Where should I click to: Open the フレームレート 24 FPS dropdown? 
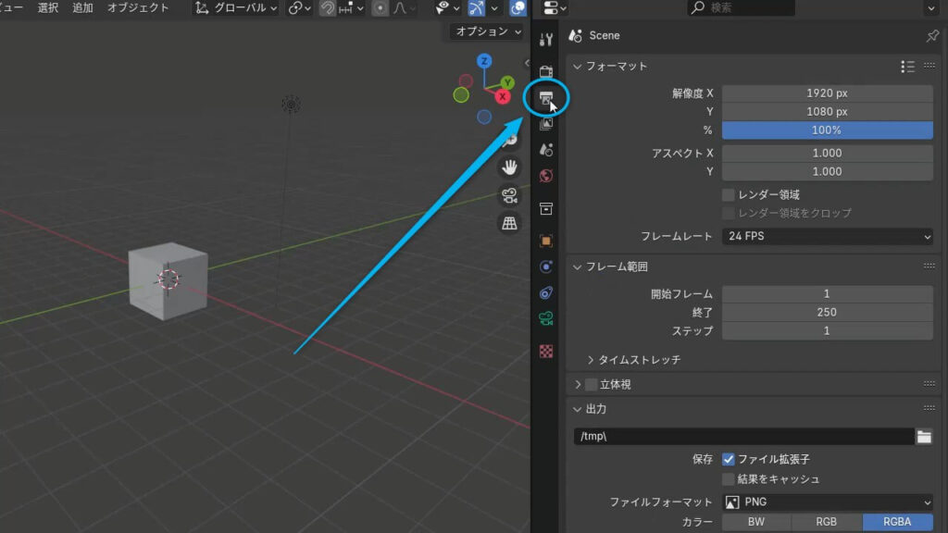click(827, 236)
